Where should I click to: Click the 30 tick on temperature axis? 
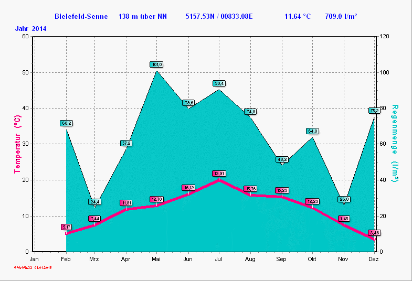(26, 144)
